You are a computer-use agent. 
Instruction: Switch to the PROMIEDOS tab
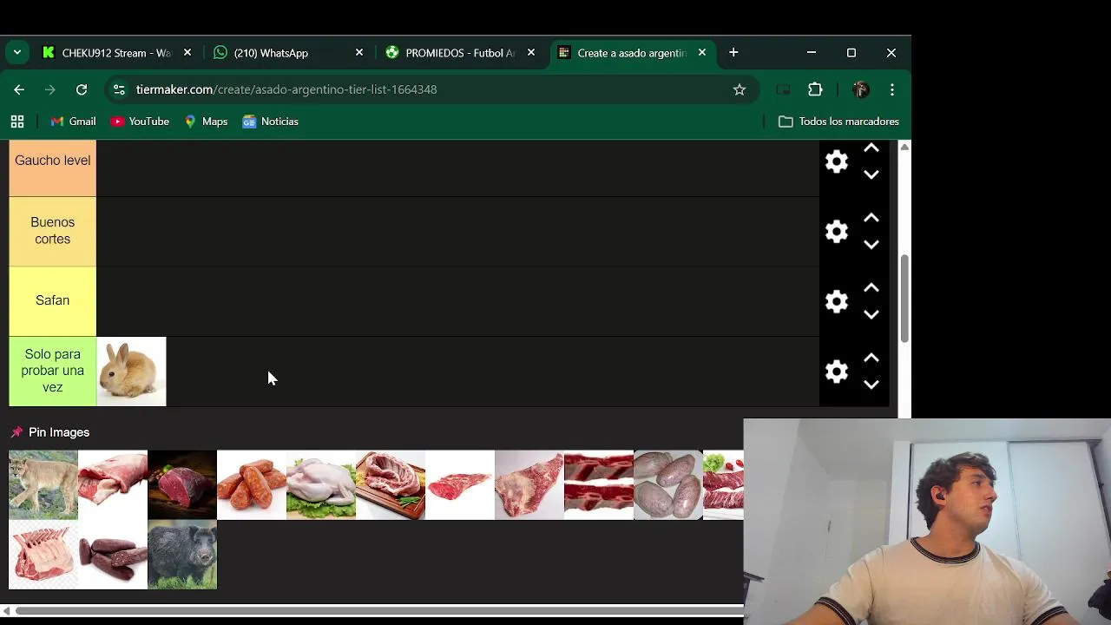coord(461,53)
